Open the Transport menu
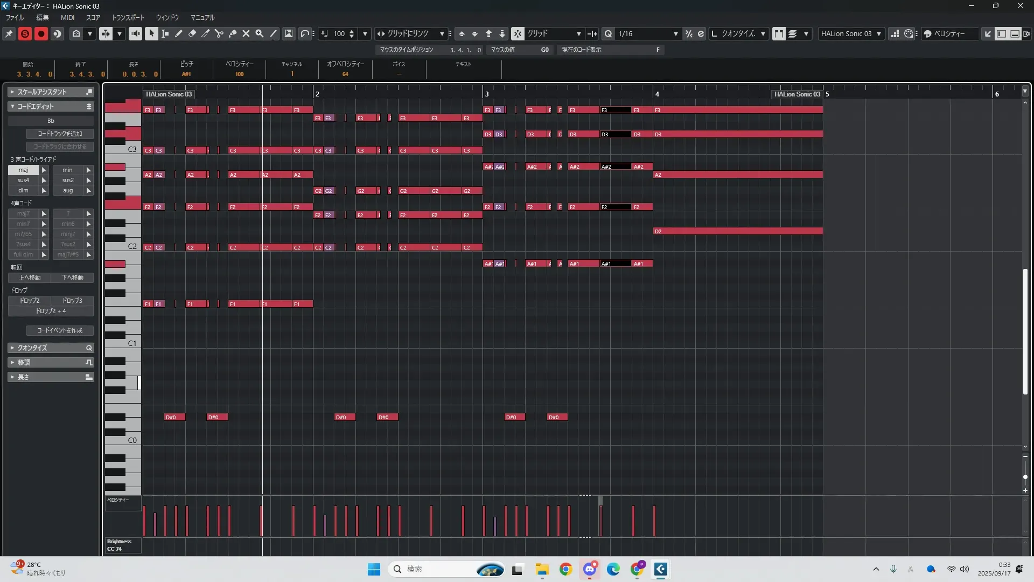This screenshot has height=582, width=1034. tap(128, 17)
